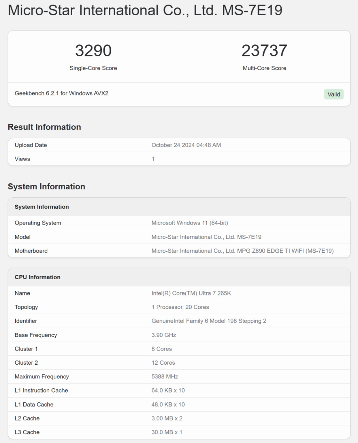This screenshot has width=358, height=443.
Task: Click the 3290 single-core score number
Action: [93, 51]
